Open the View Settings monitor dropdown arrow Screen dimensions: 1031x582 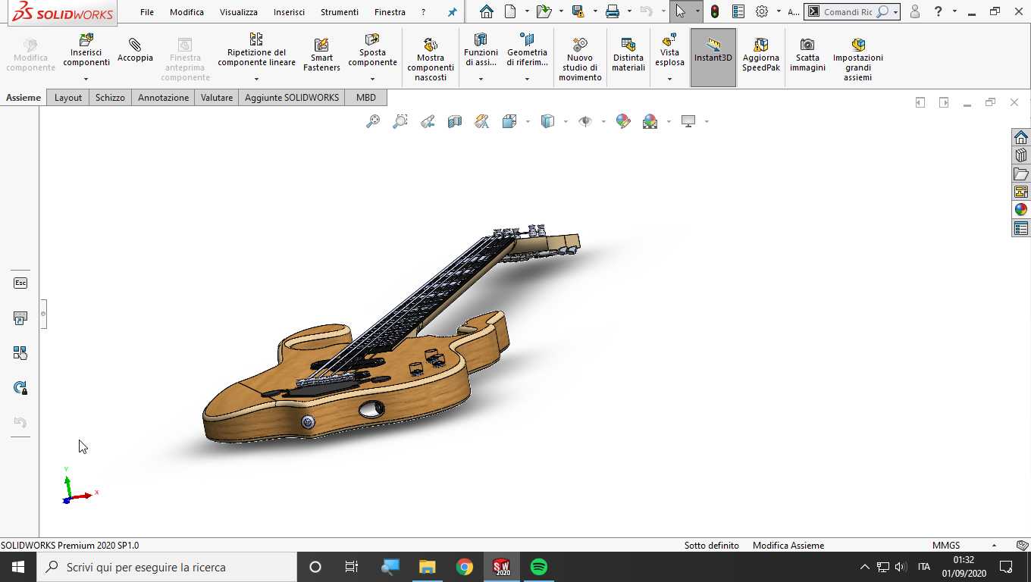pyautogui.click(x=707, y=121)
